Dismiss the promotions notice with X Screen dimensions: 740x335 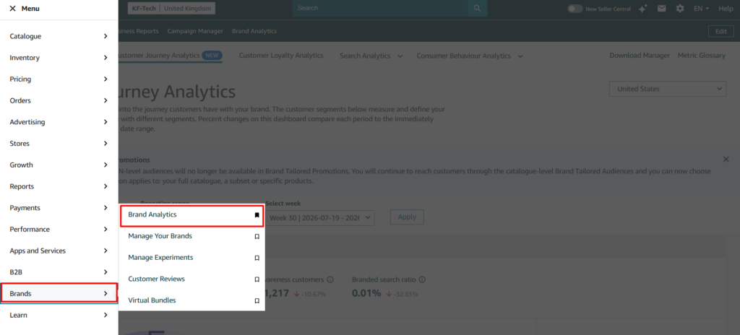tap(726, 160)
